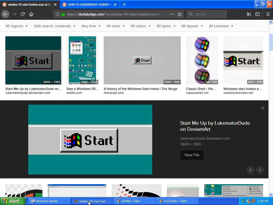The width and height of the screenshot is (273, 205).
Task: Open 'Start Me Up by LukeinatorDude' title in panel
Action: pyautogui.click(x=215, y=126)
